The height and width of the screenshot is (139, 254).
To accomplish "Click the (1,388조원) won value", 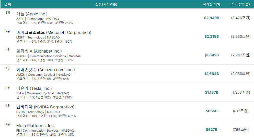I will tap(241, 92).
